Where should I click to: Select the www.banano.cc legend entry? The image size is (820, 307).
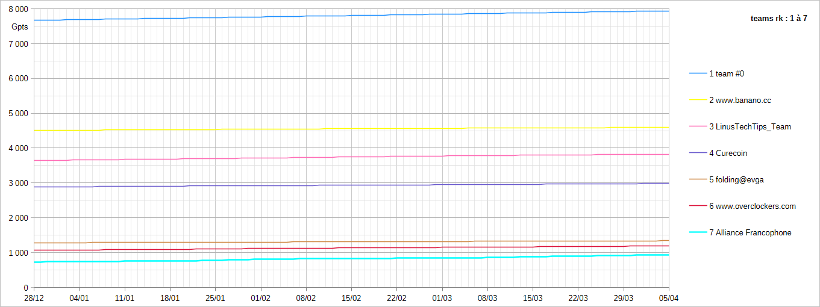[x=740, y=100]
